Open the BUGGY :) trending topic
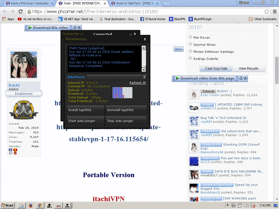This screenshot has height=209, width=279. [225, 91]
